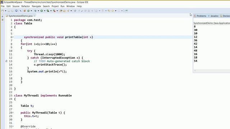Open the Source menu

pyautogui.click(x=16, y=6)
